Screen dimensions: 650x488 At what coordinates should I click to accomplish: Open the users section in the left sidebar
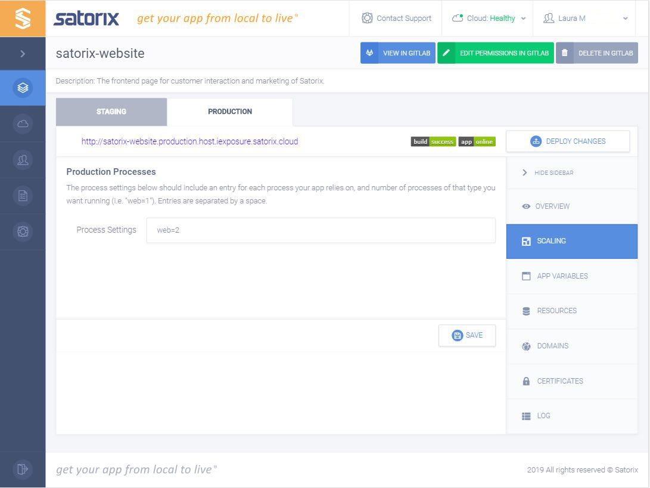[x=23, y=159]
